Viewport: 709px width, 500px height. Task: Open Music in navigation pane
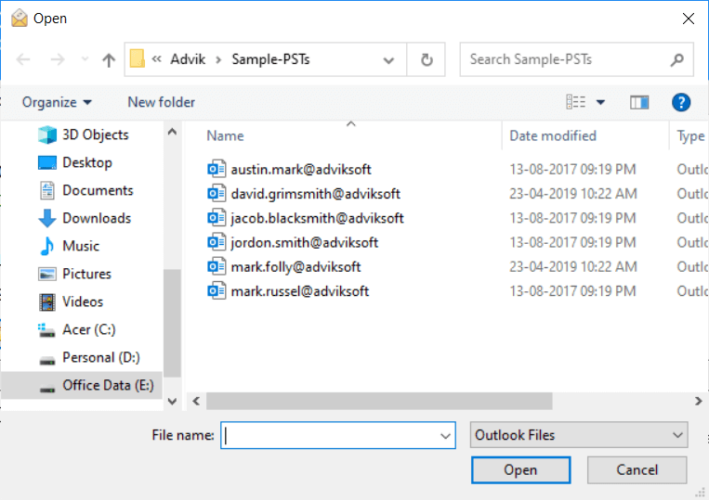pyautogui.click(x=69, y=246)
